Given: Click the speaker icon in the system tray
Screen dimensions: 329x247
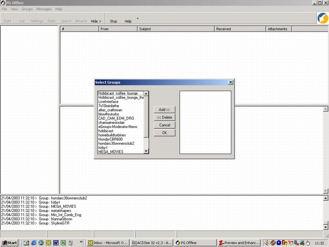Looking at the screenshot, I should 266,243.
